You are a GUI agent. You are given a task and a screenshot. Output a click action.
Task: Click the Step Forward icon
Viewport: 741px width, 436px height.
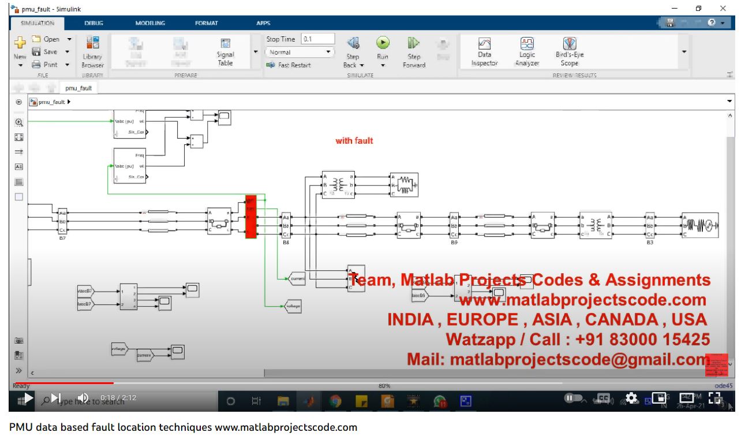(414, 43)
